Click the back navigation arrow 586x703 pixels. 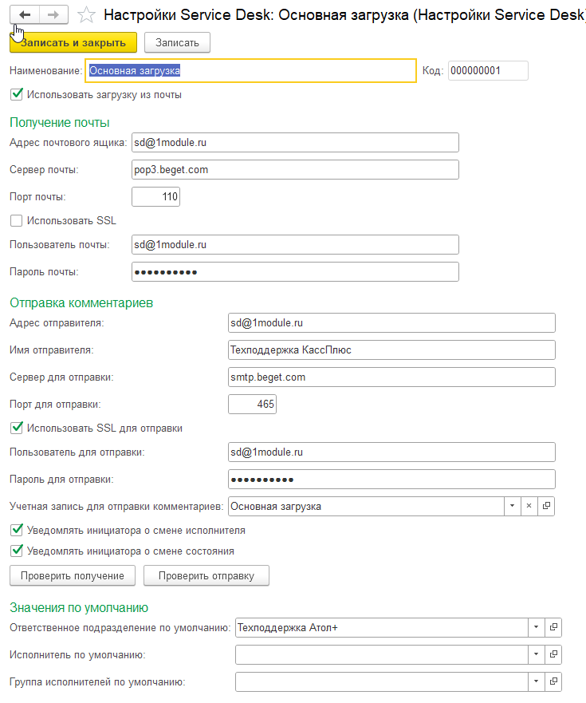click(x=25, y=15)
